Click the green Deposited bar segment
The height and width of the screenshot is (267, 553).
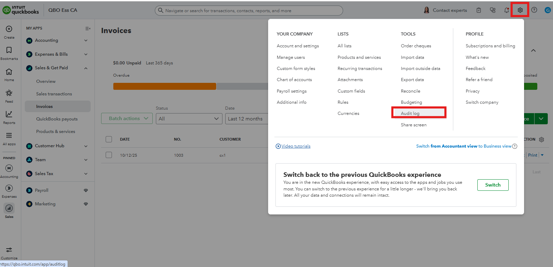tap(531, 86)
